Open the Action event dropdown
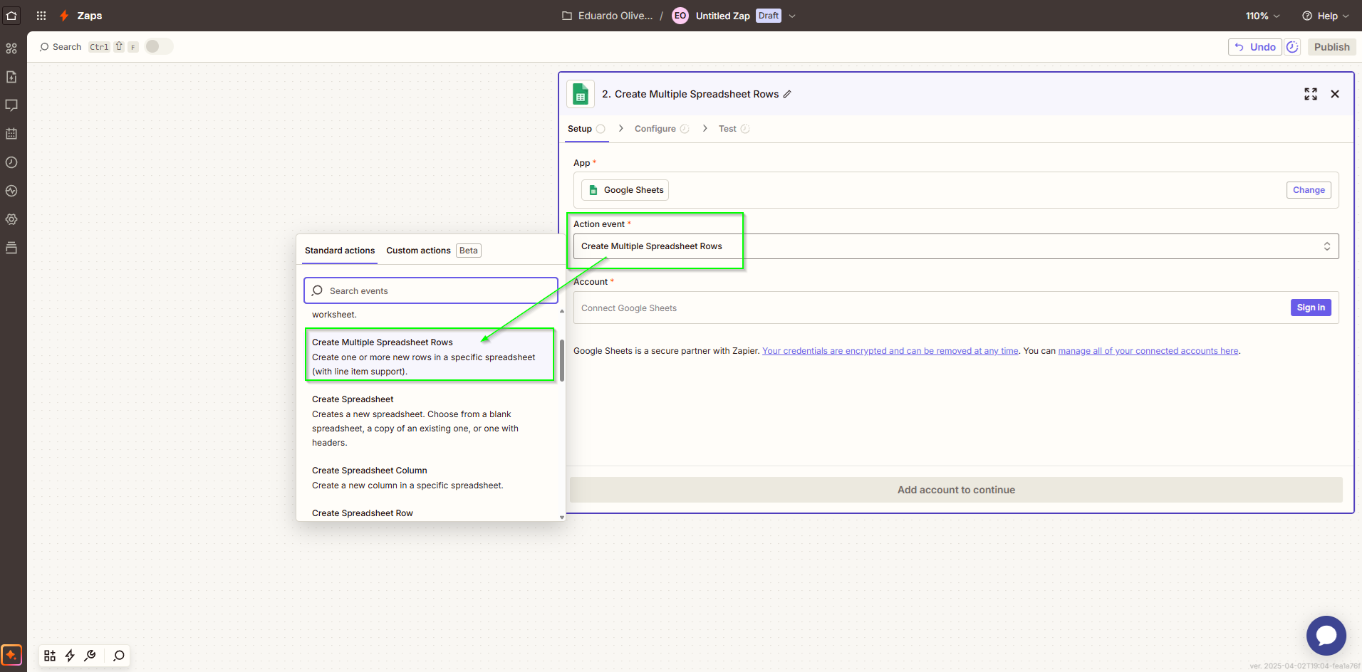The image size is (1362, 672). point(956,246)
